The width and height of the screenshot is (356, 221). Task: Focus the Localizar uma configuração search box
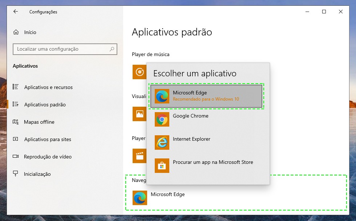tap(65, 49)
